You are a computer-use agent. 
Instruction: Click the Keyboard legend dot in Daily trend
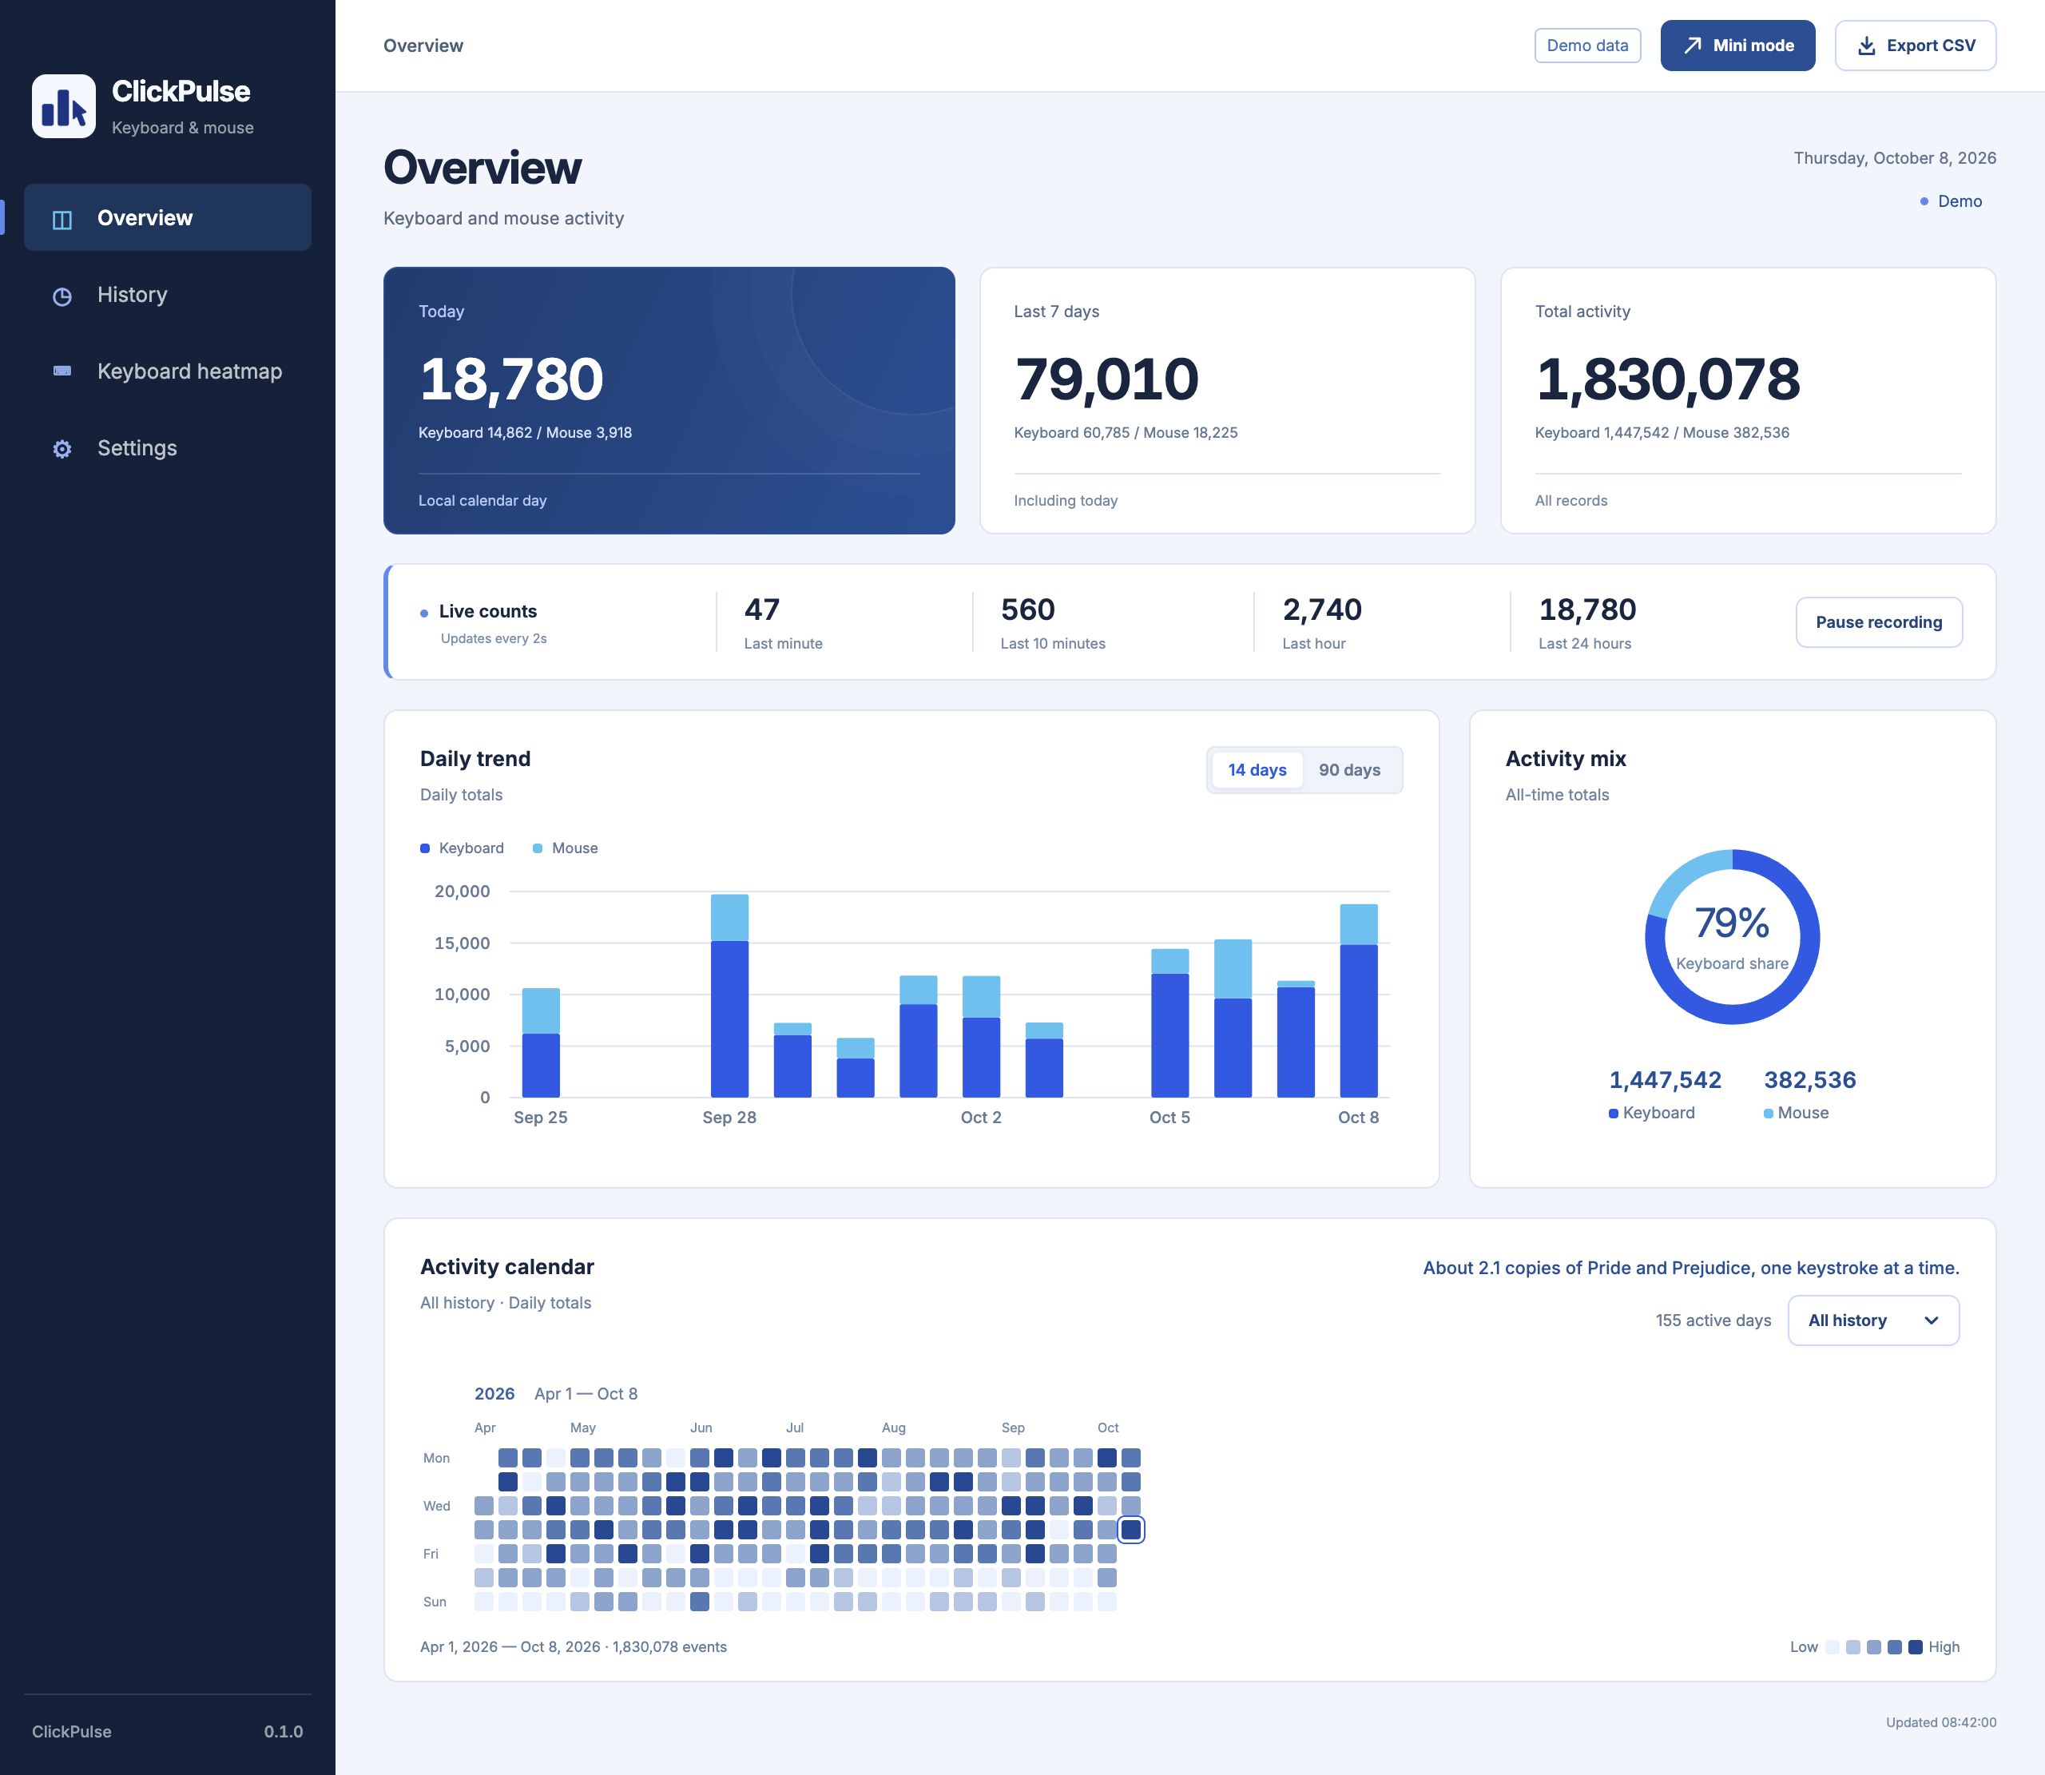[425, 849]
